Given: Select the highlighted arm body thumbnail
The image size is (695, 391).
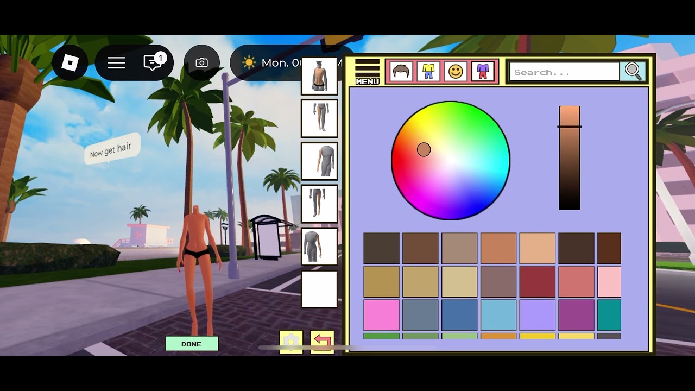Looking at the screenshot, I should 319,161.
